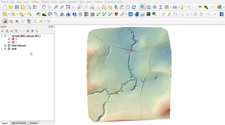
Task: Click the Enable Snapping magnet icon
Action: (x=5, y=21)
